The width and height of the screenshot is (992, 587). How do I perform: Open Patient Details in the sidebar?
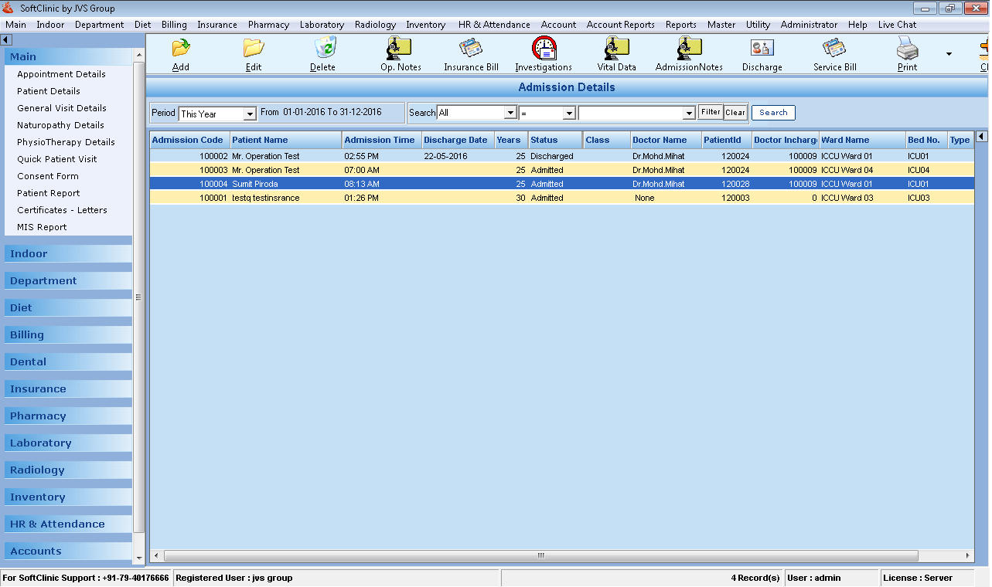tap(49, 91)
